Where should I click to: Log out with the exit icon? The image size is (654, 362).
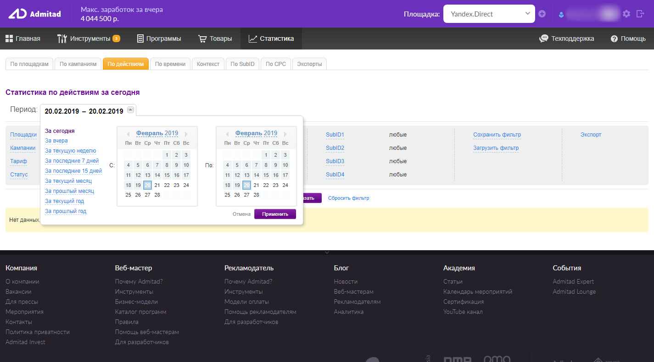click(x=641, y=14)
